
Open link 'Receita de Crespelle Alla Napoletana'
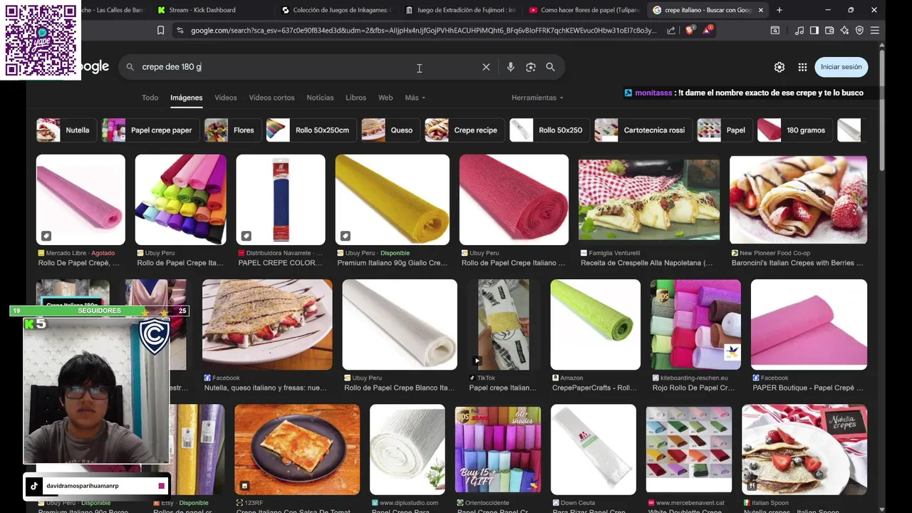click(646, 263)
